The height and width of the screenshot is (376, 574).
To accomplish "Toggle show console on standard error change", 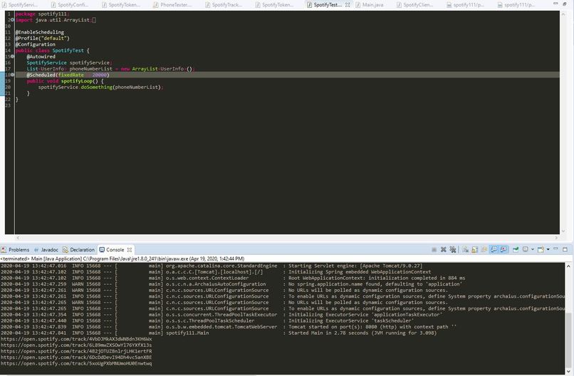I will [x=503, y=249].
